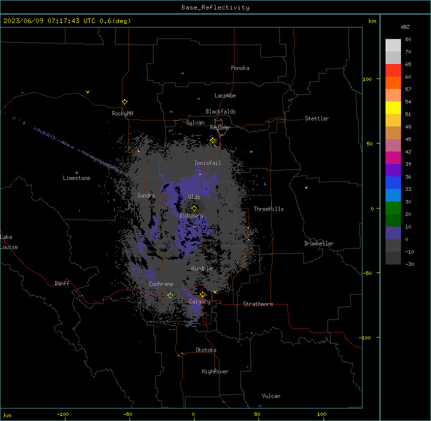Click the asterisk marker above Limestone
Viewport: 431px width, 421px height.
click(x=76, y=173)
